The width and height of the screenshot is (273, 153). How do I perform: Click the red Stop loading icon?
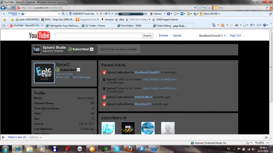[210, 7]
